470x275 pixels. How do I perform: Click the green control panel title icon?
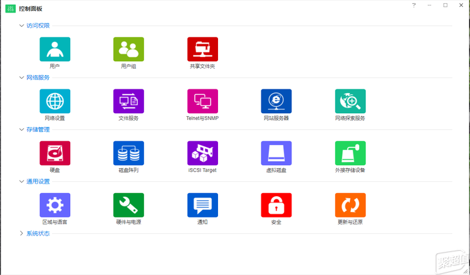11,9
